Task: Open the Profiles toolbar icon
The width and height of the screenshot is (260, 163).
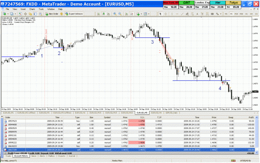Action: [12, 14]
